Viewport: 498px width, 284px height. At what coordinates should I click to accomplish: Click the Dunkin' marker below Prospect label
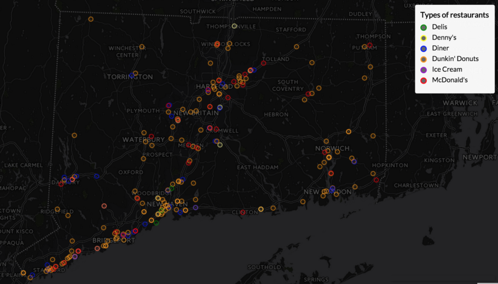143,158
